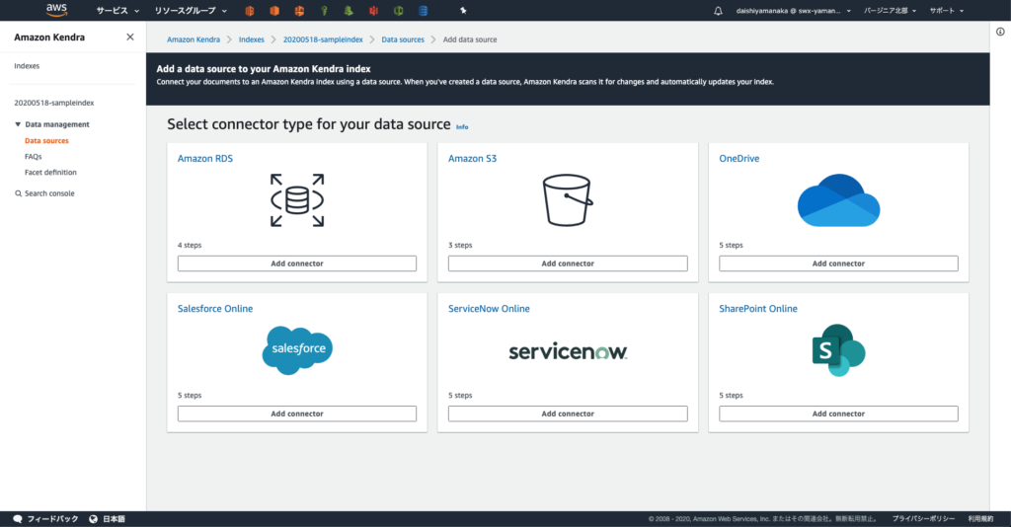Open the notifications bell icon

tap(718, 11)
